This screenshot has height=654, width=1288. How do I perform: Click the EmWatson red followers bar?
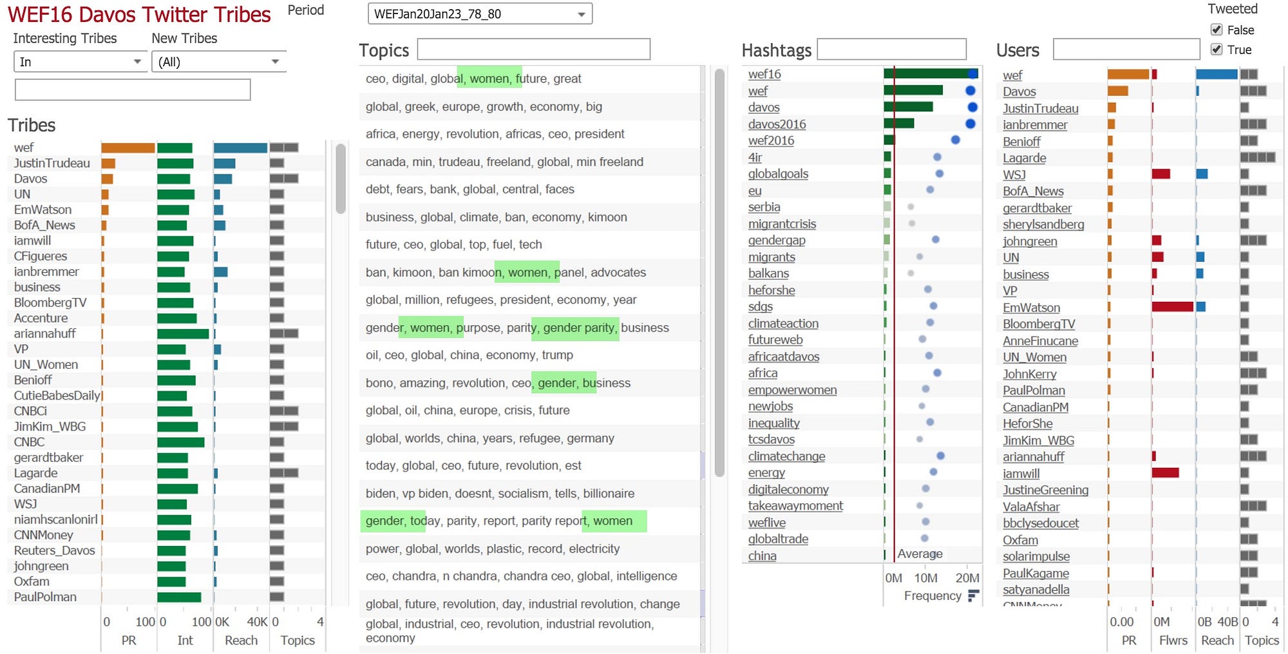coord(1172,307)
